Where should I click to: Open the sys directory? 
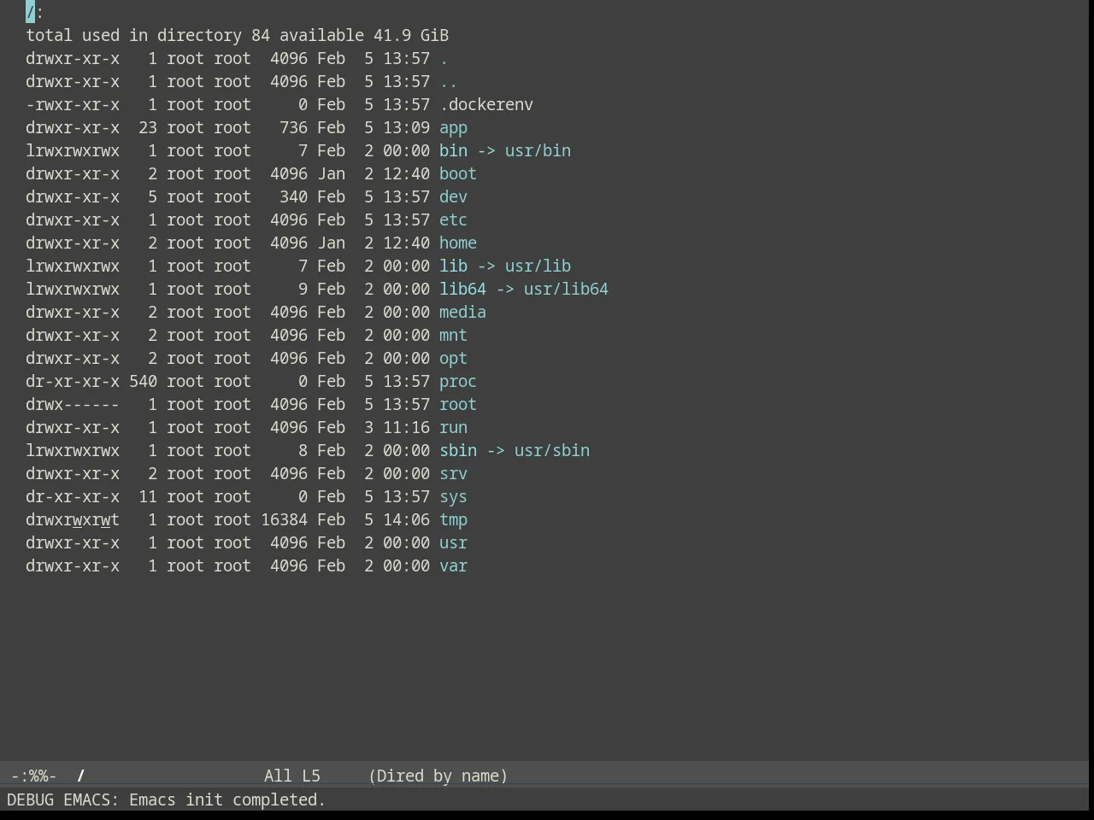tap(453, 497)
